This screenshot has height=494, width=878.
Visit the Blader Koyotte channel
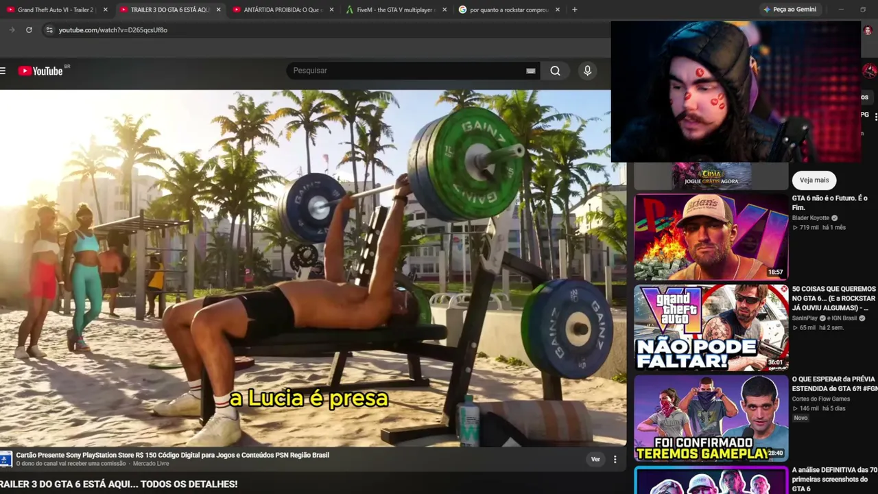811,218
